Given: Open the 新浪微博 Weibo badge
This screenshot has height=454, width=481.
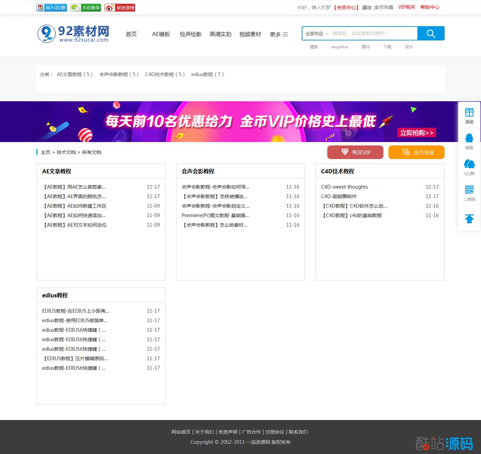Looking at the screenshot, I should 120,7.
